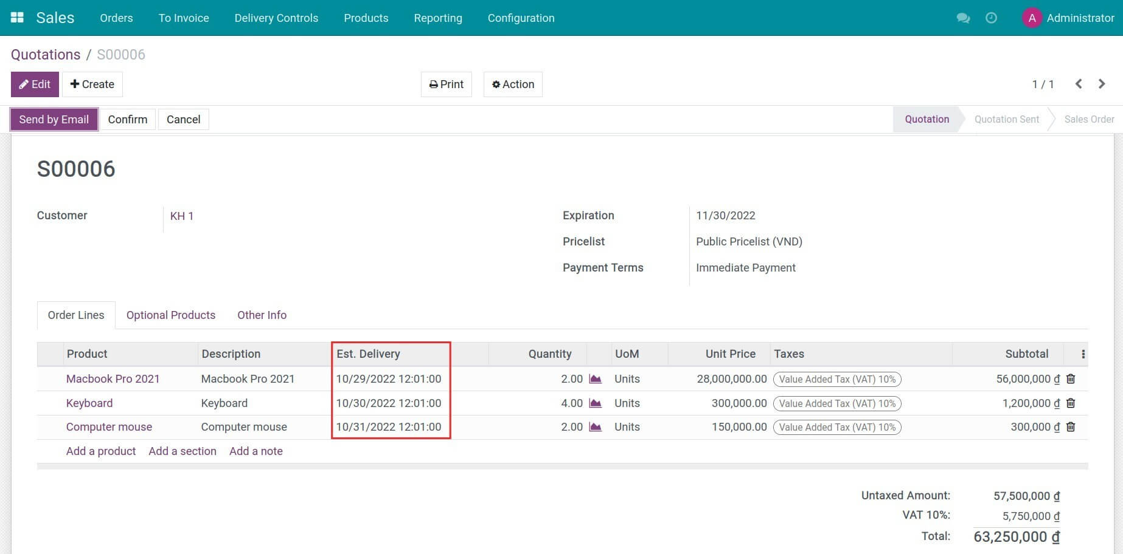1123x554 pixels.
Task: Open the messaging conversations panel
Action: coord(963,18)
